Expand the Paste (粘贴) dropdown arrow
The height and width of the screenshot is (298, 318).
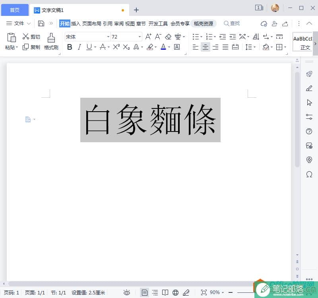[x=17, y=47]
